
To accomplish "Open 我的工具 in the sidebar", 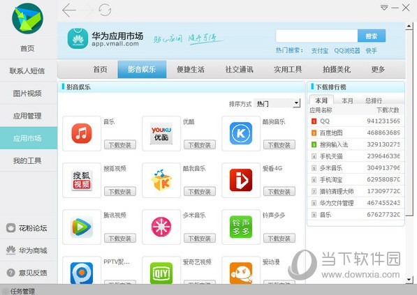I will [x=27, y=160].
